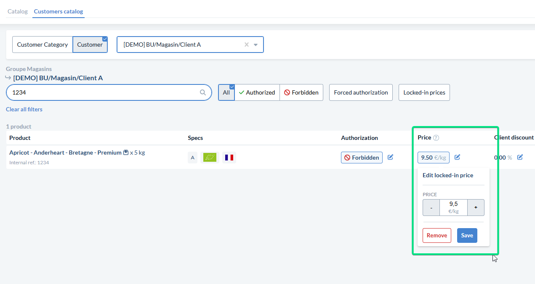Select the All filter
Screen dimensions: 535x284
[226, 92]
